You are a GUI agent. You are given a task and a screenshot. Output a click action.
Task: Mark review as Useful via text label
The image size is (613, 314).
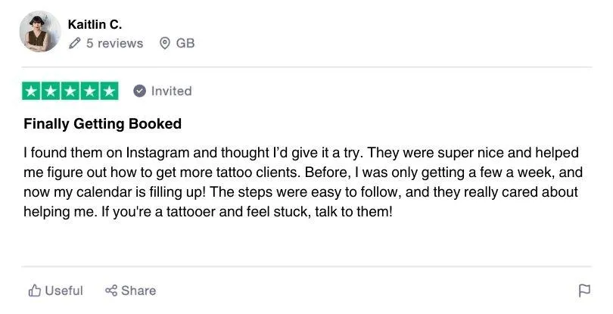coord(64,291)
